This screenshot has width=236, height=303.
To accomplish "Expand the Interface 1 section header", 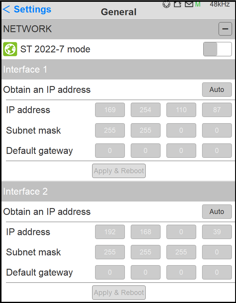I will coord(25,69).
